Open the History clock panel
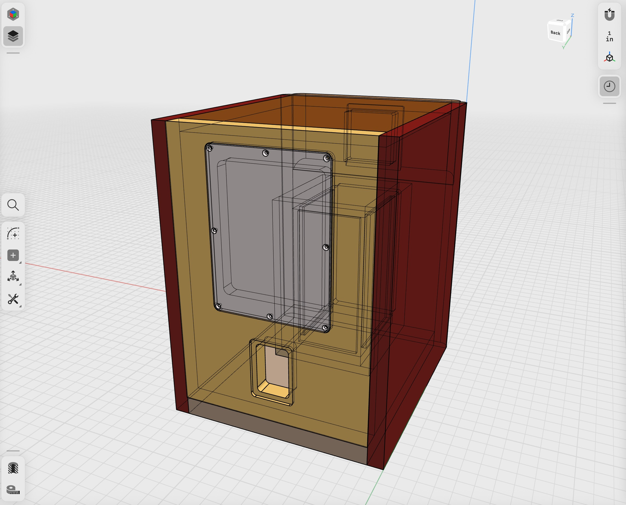 609,86
